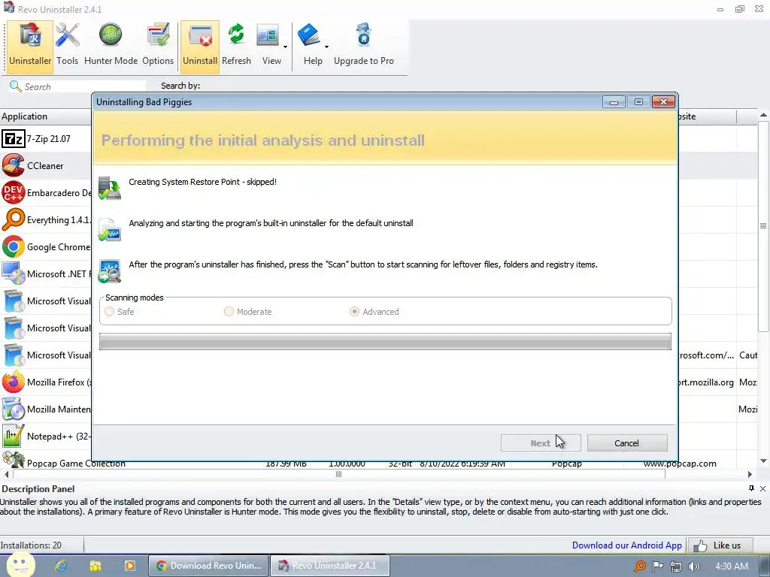This screenshot has width=770, height=577.
Task: Click the vertical scrollbar up arrow
Action: [763, 115]
